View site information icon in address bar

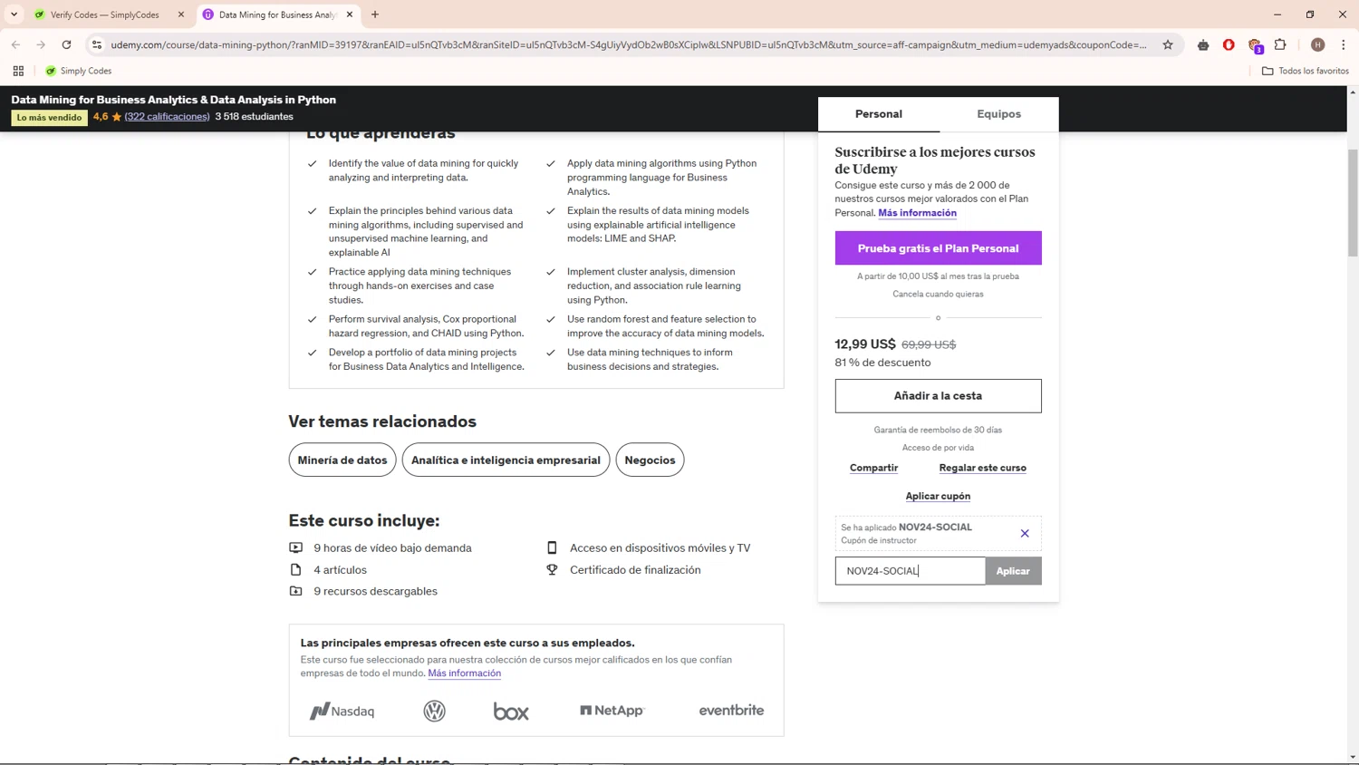point(97,44)
